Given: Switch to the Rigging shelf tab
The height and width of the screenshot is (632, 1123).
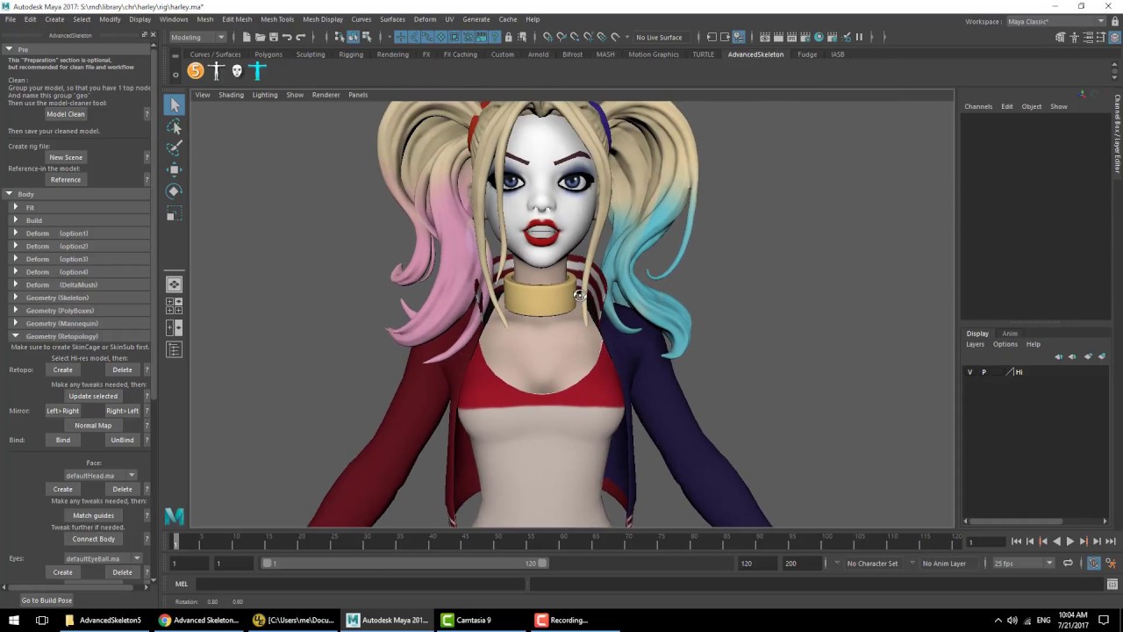Looking at the screenshot, I should pos(351,54).
